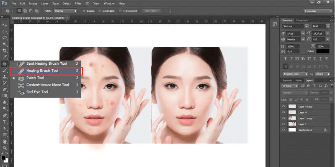Enable the Transparent checkbox
Screen dimensions: 335x167
pos(120,11)
